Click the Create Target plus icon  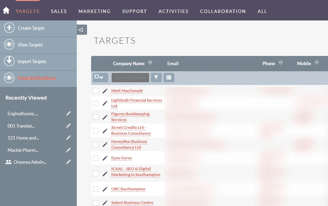pos(9,28)
